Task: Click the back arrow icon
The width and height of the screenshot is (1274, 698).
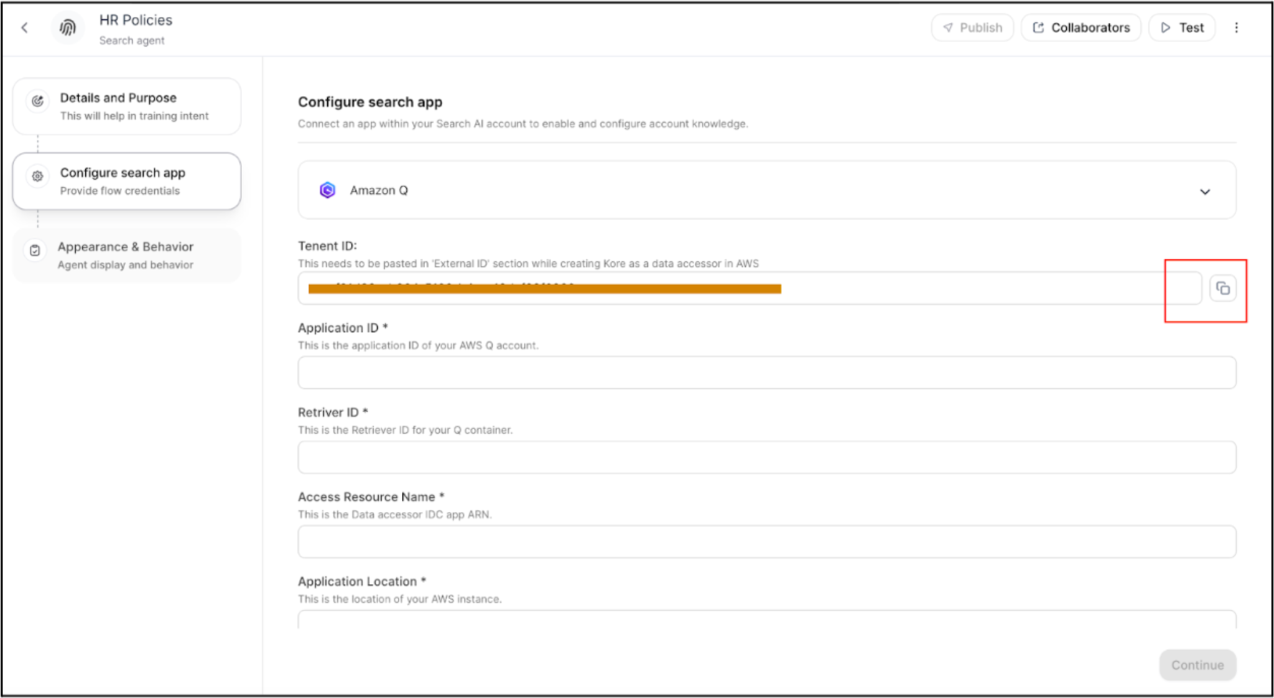Action: [25, 27]
